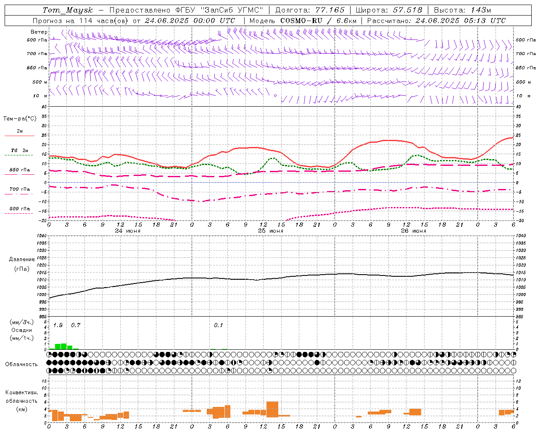Viewport: 538px width, 430px height.
Task: Click the date label 25 июня
Action: [x=271, y=231]
